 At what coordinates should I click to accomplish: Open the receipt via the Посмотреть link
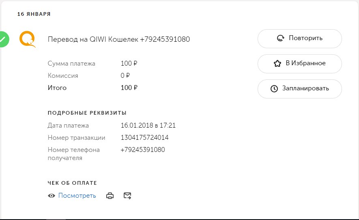pyautogui.click(x=77, y=196)
